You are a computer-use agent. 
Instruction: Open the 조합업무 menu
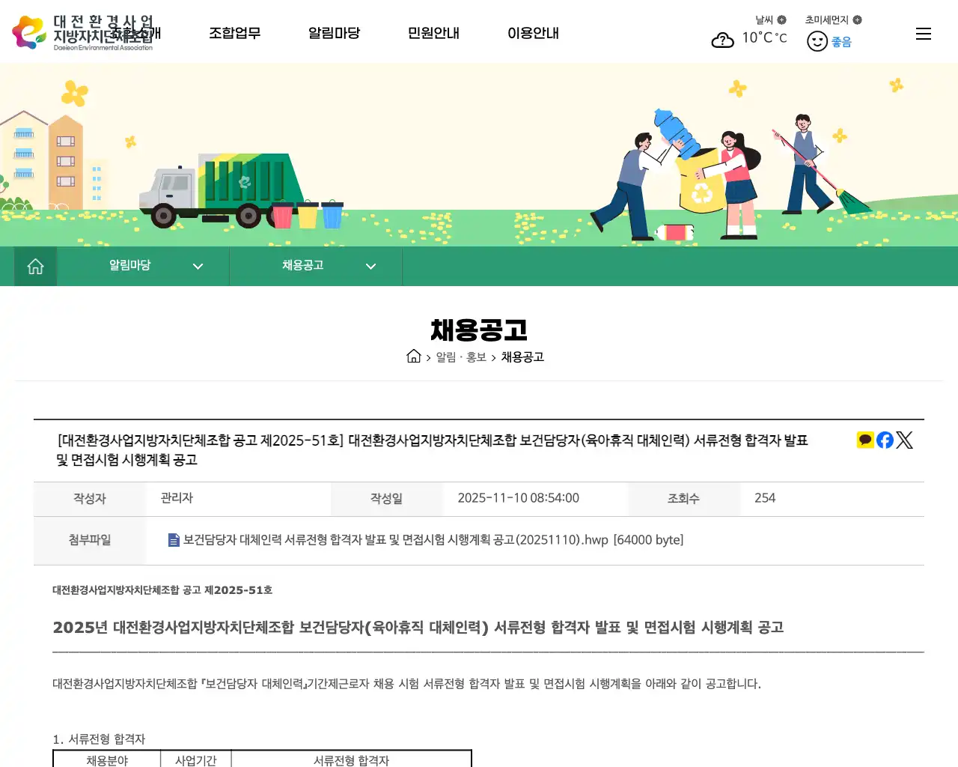pos(235,33)
